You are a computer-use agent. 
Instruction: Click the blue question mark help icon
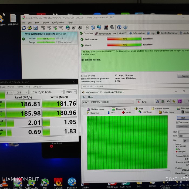click(x=119, y=27)
